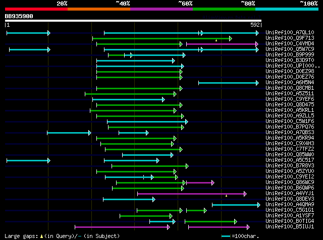Select the UniRef100_A4VYJ1 label
323x240 pixels.
tap(290, 194)
